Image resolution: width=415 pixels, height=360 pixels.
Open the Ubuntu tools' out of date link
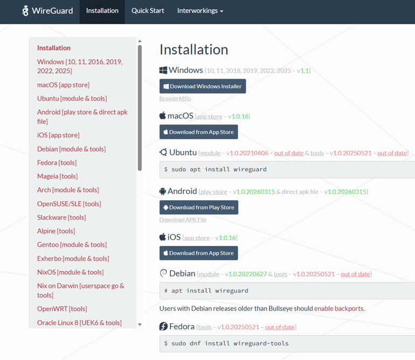pos(392,153)
